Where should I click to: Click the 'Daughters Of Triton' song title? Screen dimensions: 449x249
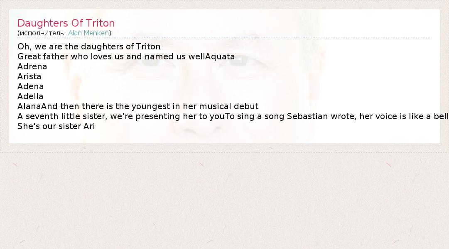(66, 23)
